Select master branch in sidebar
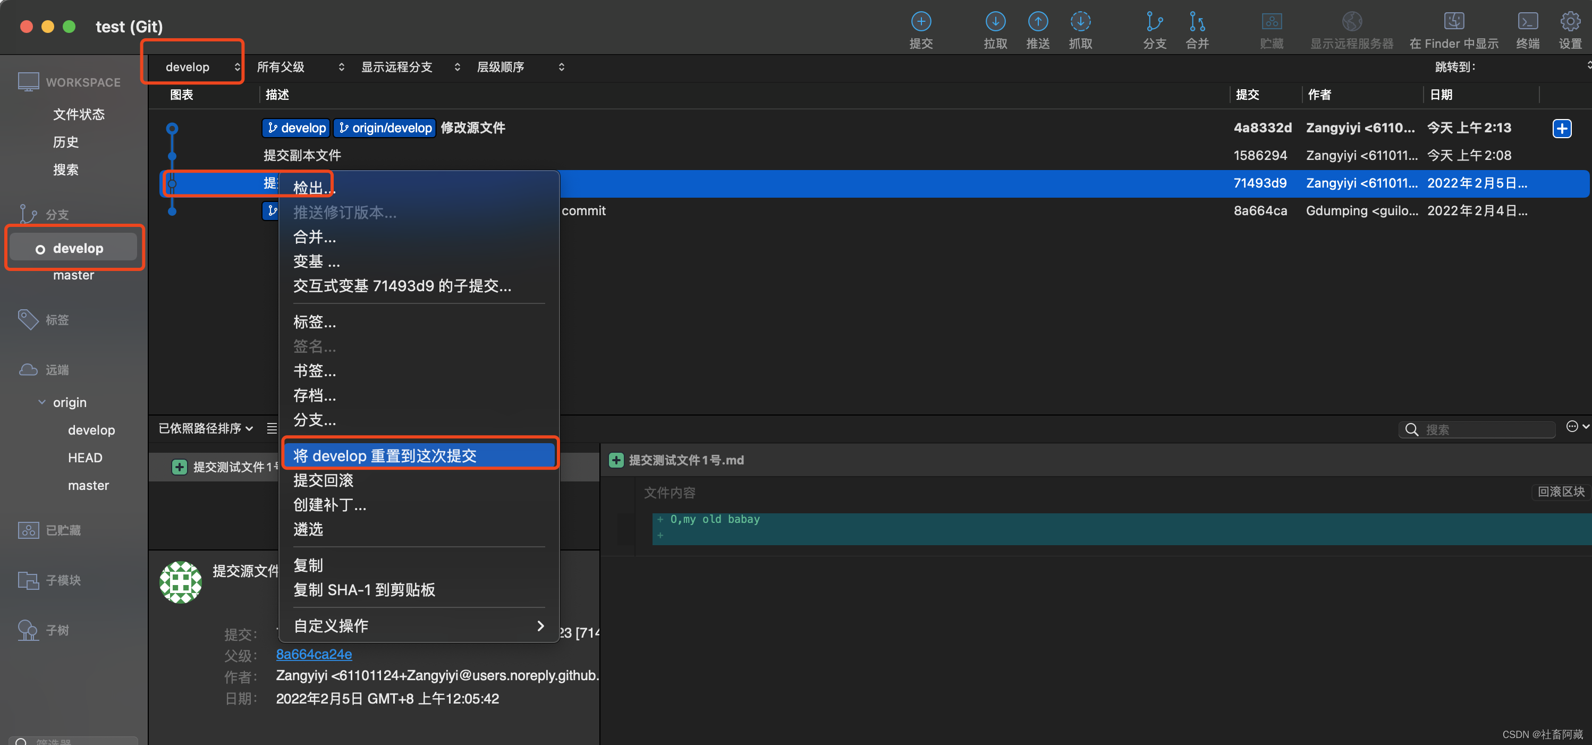The image size is (1592, 745). pyautogui.click(x=73, y=275)
